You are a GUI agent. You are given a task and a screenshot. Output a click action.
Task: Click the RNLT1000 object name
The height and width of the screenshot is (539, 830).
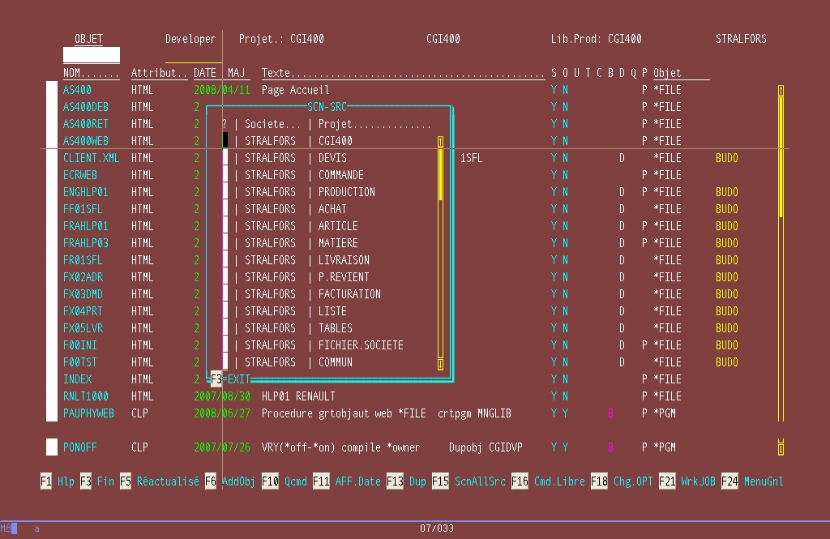click(86, 396)
